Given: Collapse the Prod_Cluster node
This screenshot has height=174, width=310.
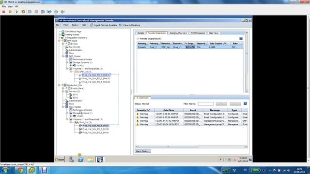Looking at the screenshot, I should coord(63,107).
